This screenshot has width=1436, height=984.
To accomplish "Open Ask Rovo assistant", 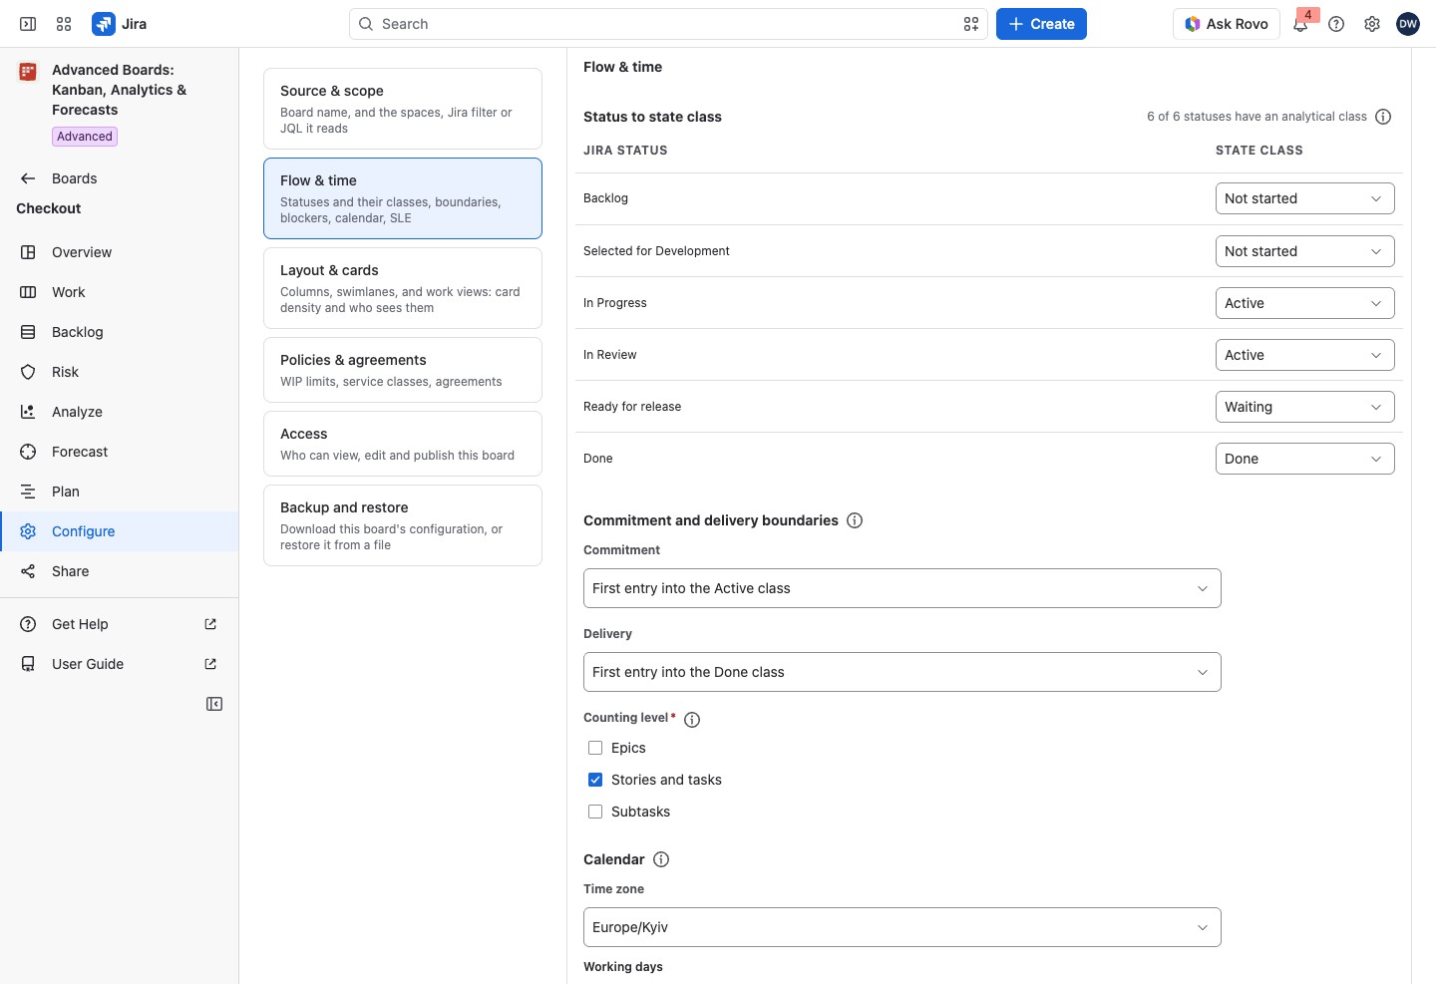I will [1226, 24].
